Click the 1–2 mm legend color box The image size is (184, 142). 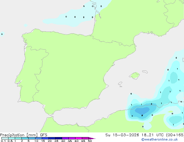tap(18, 138)
